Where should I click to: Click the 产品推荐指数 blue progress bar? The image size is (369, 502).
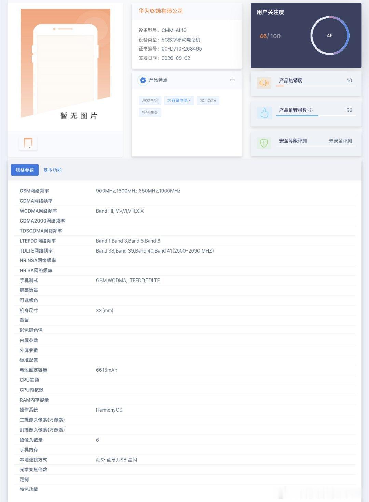click(297, 116)
